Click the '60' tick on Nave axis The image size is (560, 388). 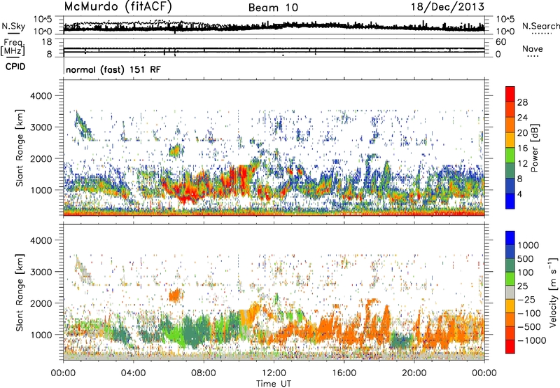click(x=500, y=42)
